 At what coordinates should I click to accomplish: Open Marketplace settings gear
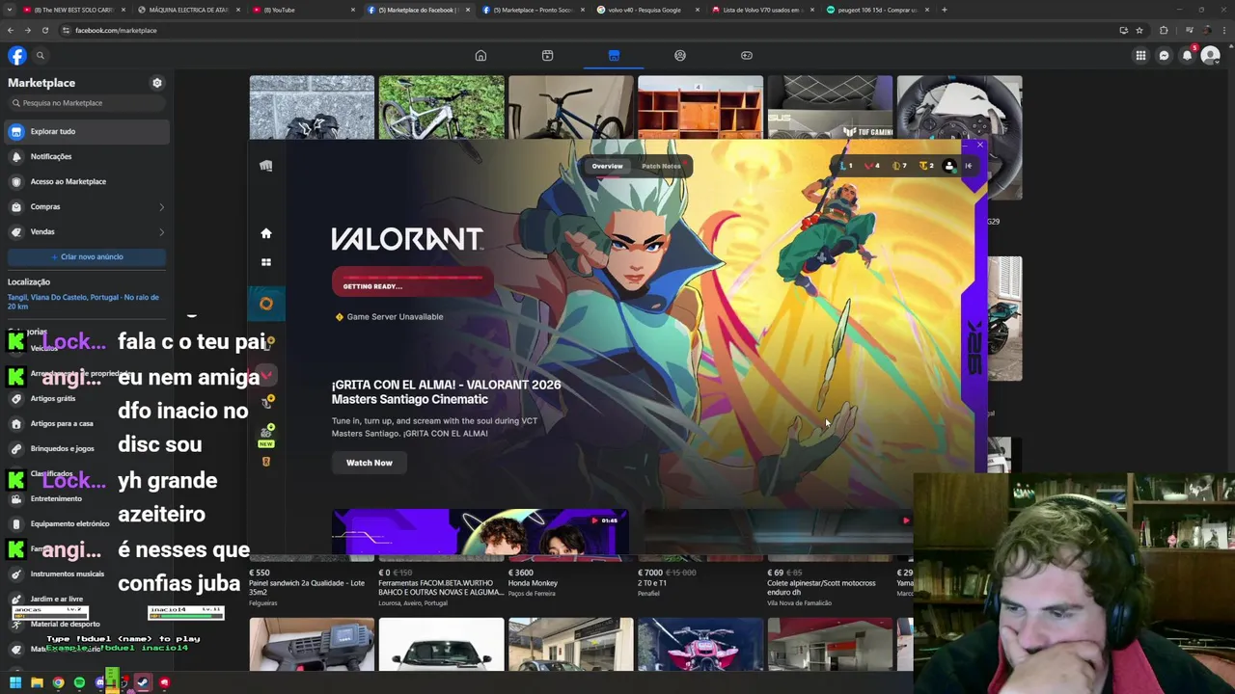157,83
